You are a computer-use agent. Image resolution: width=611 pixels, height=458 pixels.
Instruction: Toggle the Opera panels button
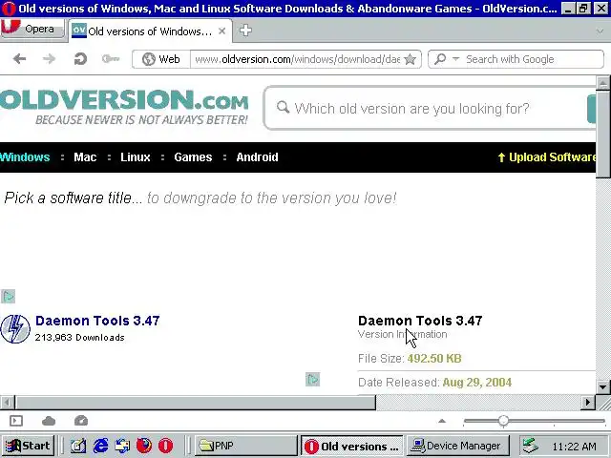[16, 421]
